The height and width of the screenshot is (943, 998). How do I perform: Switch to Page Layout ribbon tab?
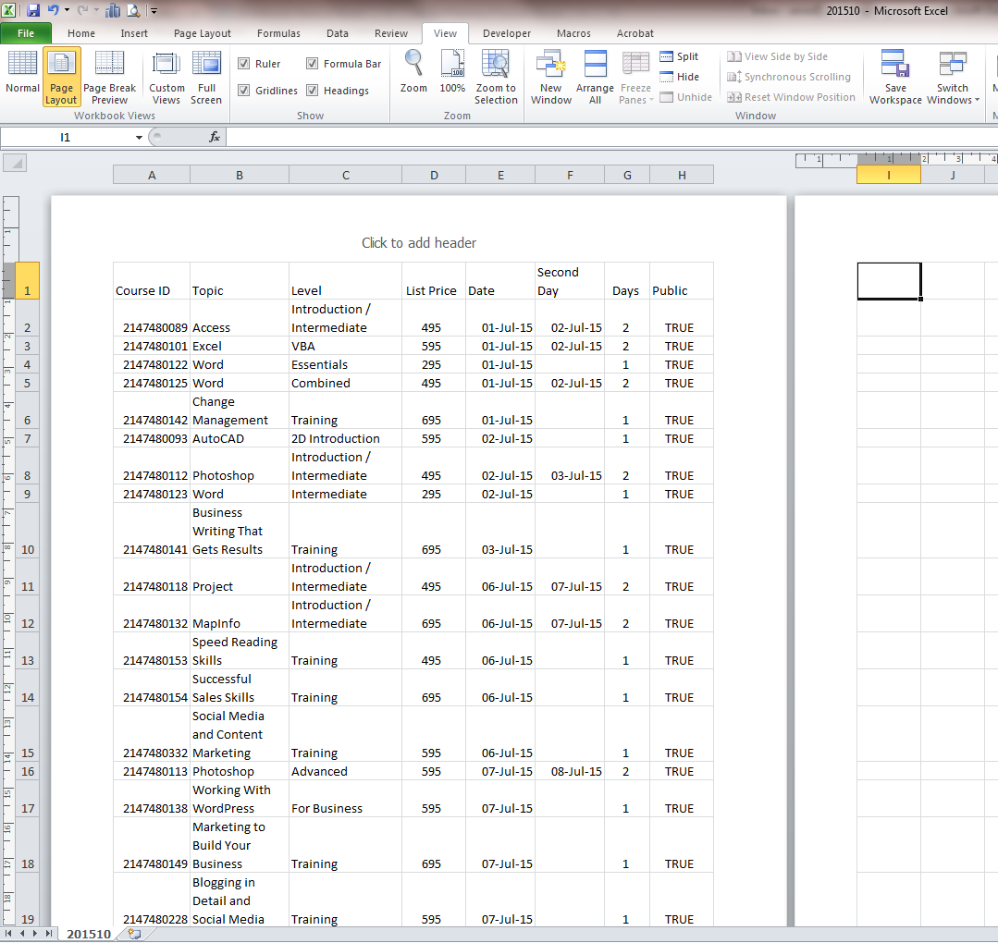point(203,33)
